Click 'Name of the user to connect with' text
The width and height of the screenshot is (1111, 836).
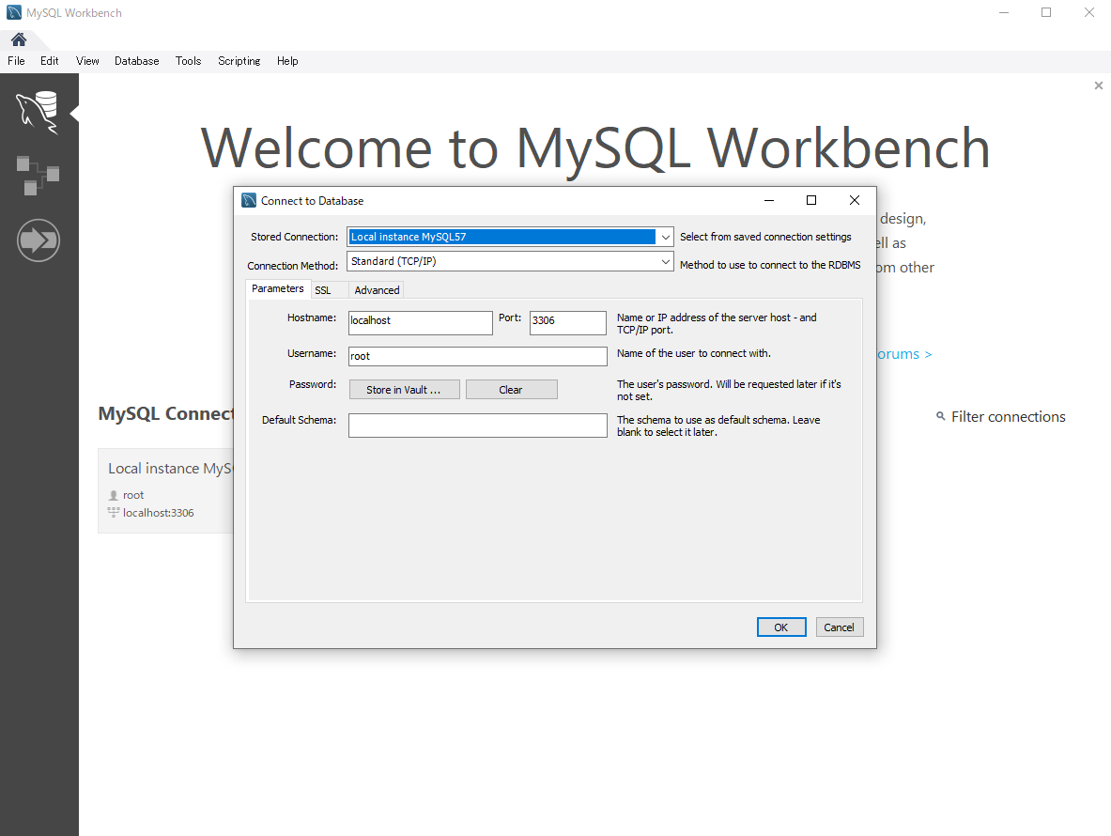pyautogui.click(x=694, y=353)
